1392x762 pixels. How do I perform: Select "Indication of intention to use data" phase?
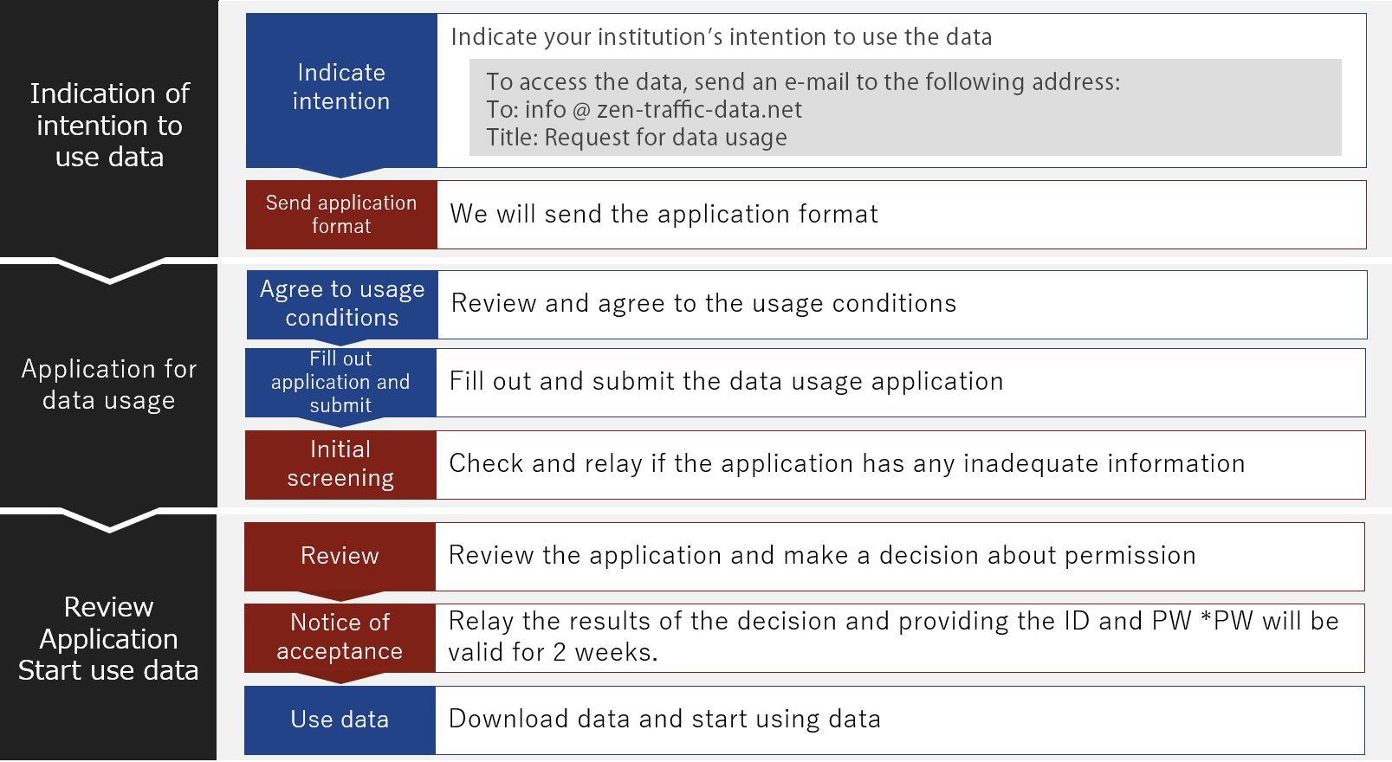109,126
